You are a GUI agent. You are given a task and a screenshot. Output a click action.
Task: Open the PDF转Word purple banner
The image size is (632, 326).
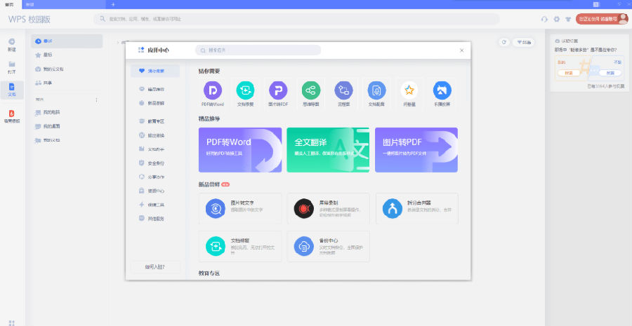[x=240, y=150]
